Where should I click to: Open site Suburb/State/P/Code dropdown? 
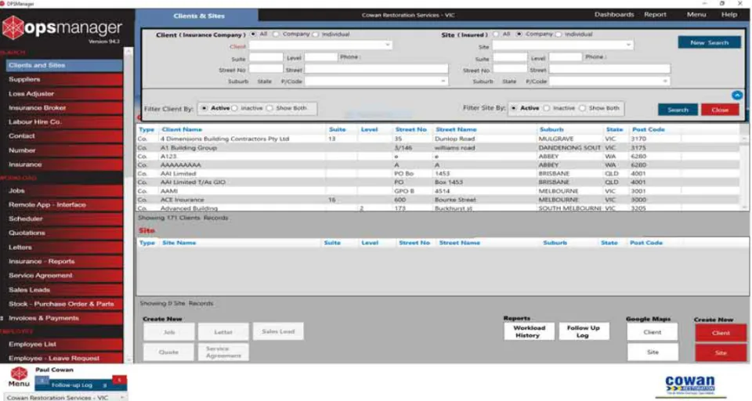665,81
